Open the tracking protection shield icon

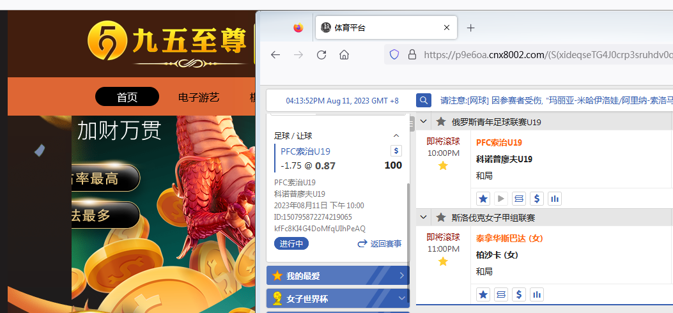[394, 54]
